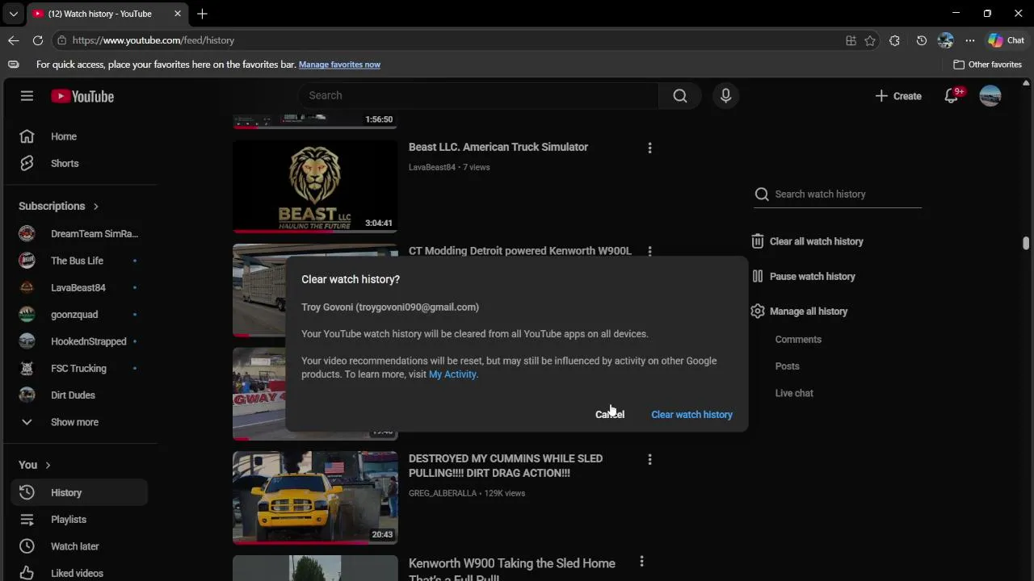Open LavaBeast84 subscription

coord(79,287)
